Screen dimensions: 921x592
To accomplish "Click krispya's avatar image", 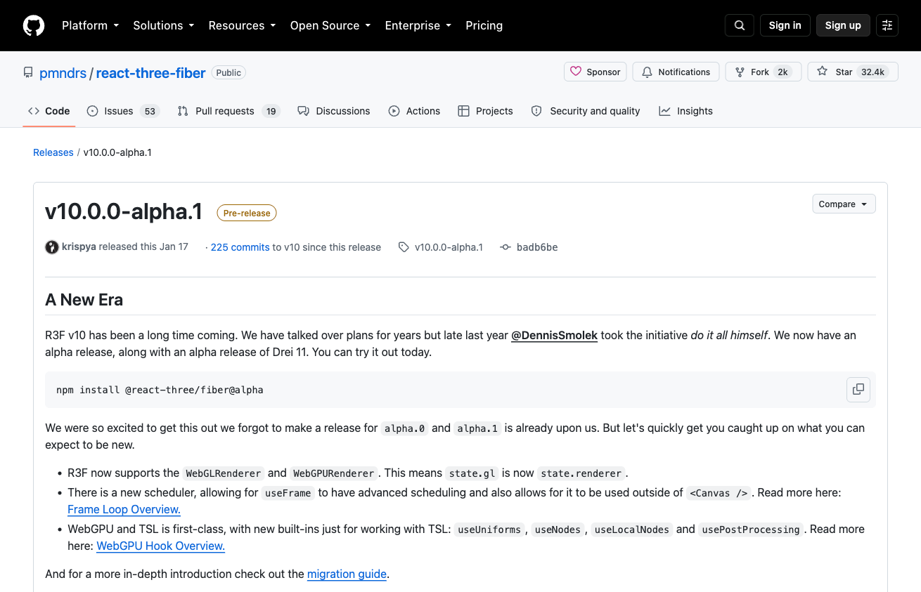I will click(52, 247).
